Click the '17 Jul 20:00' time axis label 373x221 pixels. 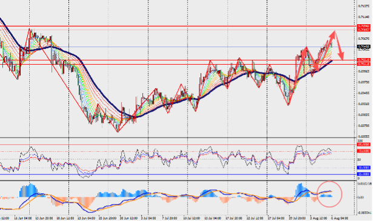coord(234,218)
